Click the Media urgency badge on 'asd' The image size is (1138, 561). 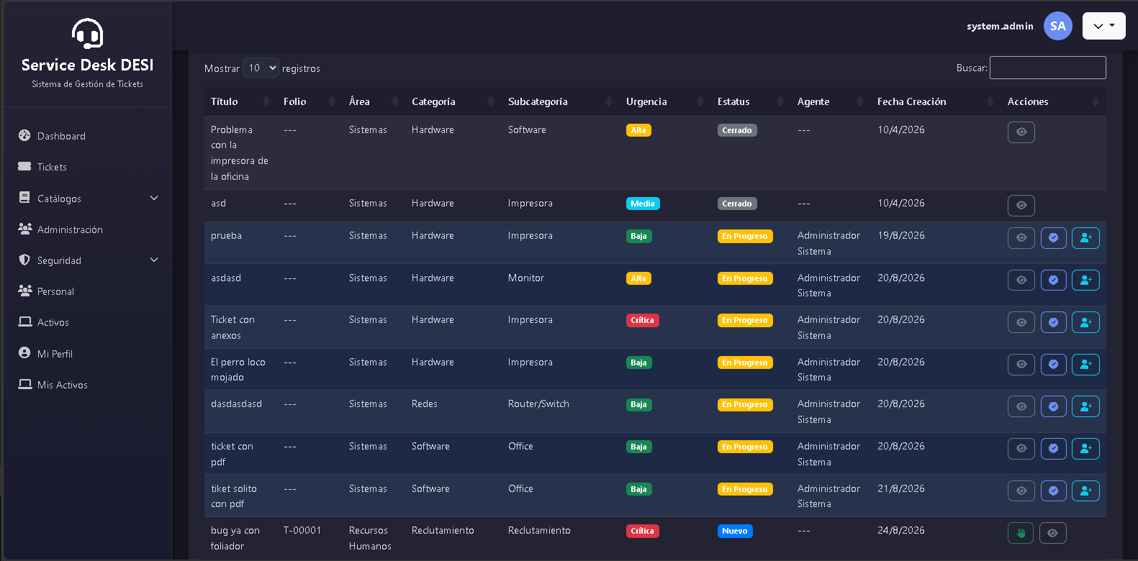(643, 204)
